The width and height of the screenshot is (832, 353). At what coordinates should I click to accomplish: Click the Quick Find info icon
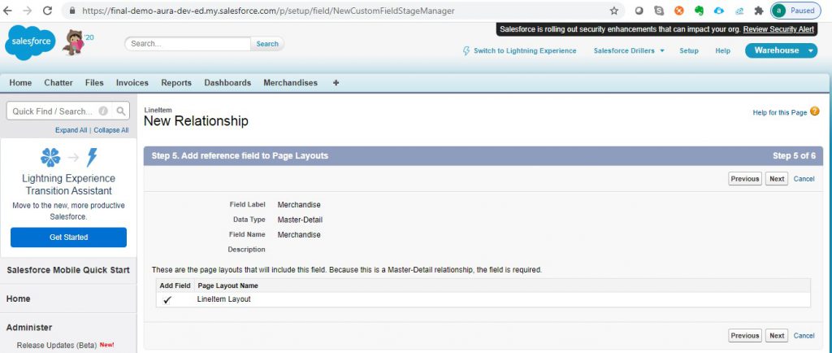point(103,111)
